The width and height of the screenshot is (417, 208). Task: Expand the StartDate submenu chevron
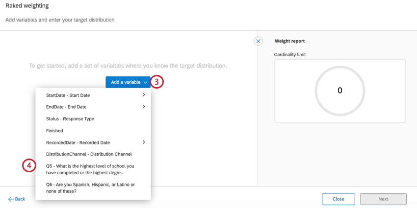coord(144,95)
